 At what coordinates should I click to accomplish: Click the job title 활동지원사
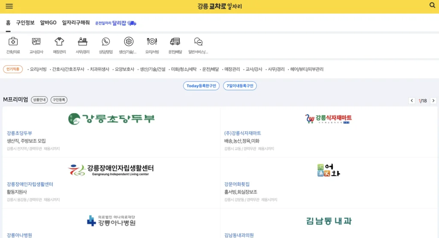coord(17,192)
